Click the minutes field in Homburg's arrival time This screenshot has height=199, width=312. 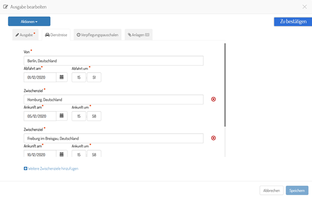(94, 116)
